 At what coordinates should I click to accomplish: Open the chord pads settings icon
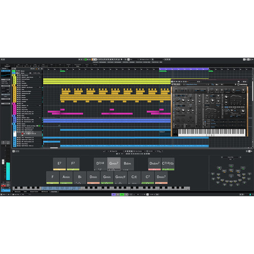pyautogui.click(x=14, y=151)
